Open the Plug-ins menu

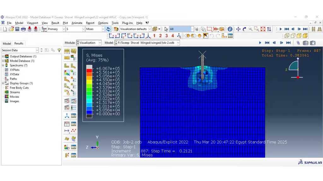[x=127, y=23]
